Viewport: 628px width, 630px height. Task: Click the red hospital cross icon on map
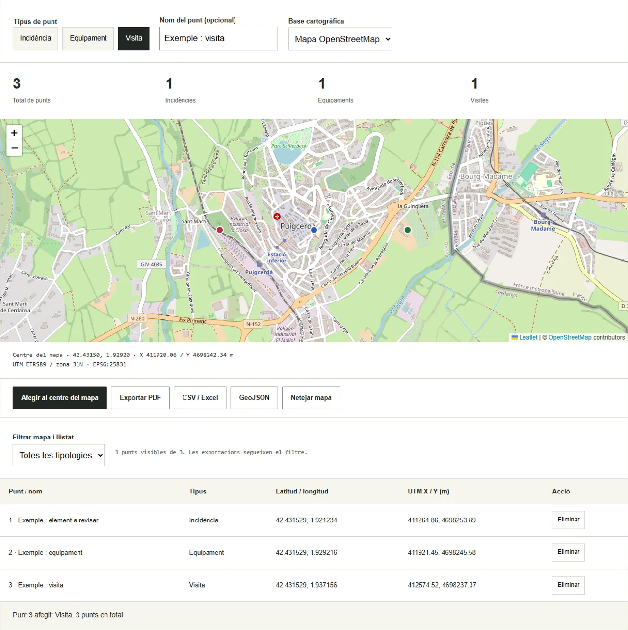[x=277, y=216]
